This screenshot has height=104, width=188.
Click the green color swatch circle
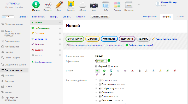[109, 60]
